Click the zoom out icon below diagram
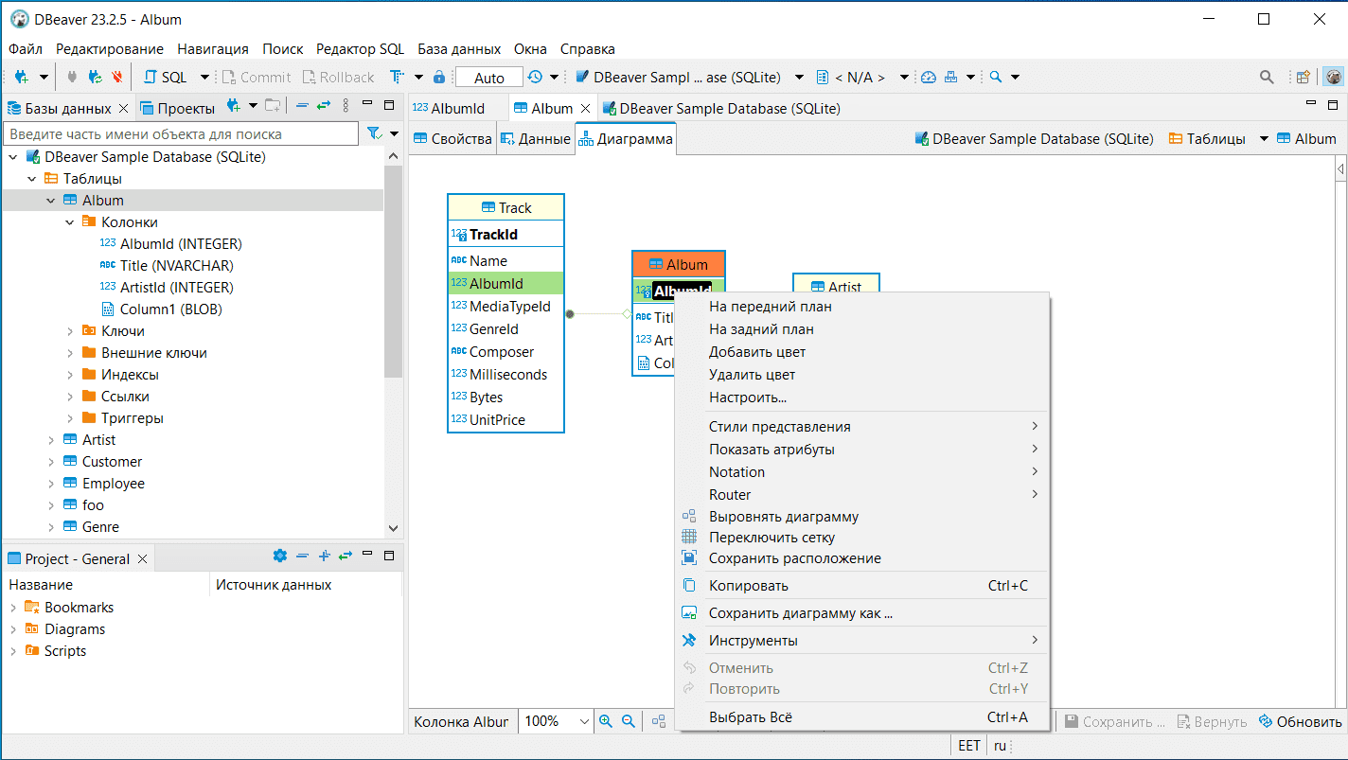 coord(628,721)
